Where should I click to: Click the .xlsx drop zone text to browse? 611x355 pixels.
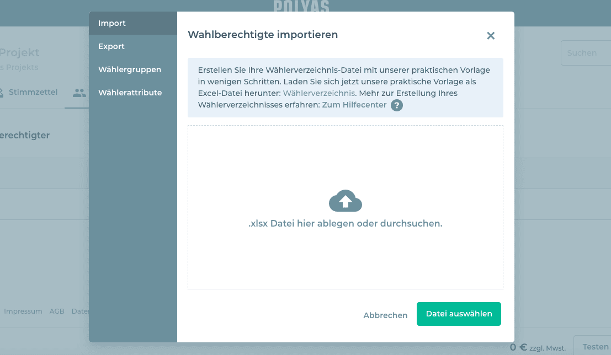[x=345, y=224]
